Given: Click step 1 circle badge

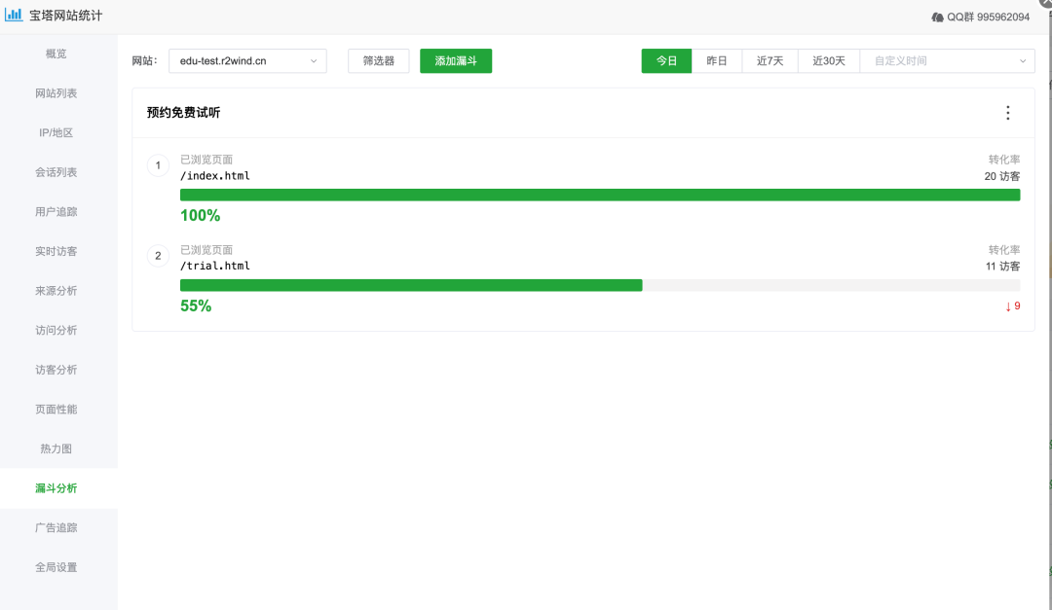Looking at the screenshot, I should 159,165.
